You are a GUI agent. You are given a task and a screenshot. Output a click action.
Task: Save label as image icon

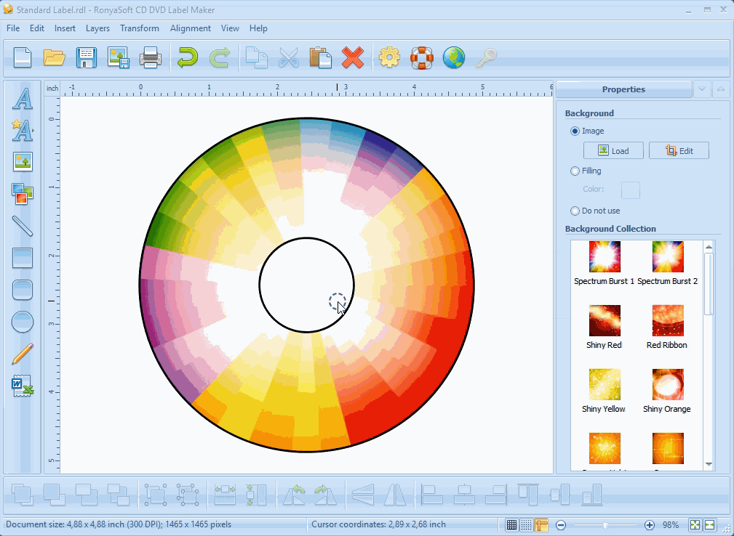point(119,58)
